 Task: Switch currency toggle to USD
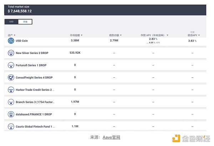11,22
